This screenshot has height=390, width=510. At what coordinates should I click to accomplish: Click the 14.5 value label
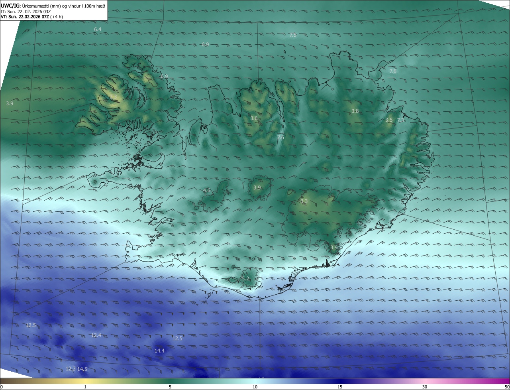click(x=82, y=369)
